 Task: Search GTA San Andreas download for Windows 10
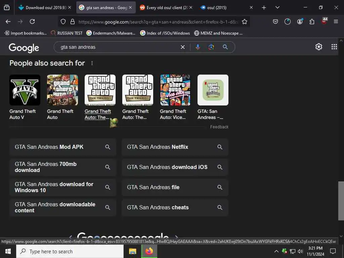point(63,187)
